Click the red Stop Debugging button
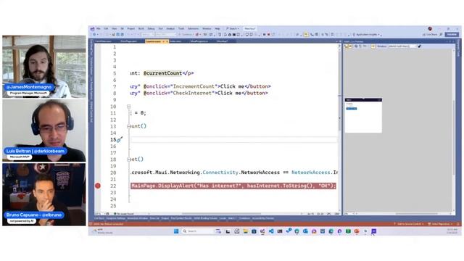 tap(268, 35)
